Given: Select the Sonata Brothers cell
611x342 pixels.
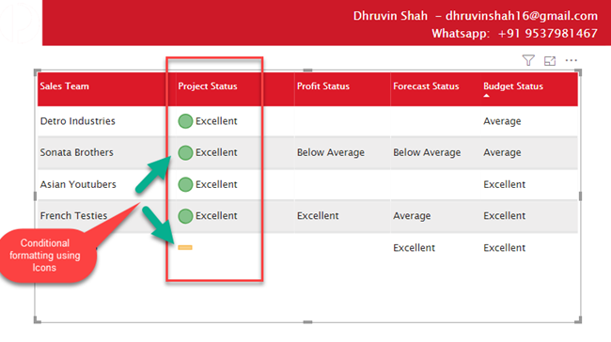Looking at the screenshot, I should 77,152.
